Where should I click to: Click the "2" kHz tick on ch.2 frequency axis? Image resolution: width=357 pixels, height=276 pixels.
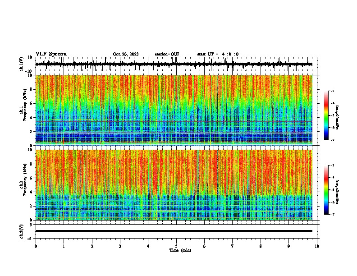[x=31, y=206]
